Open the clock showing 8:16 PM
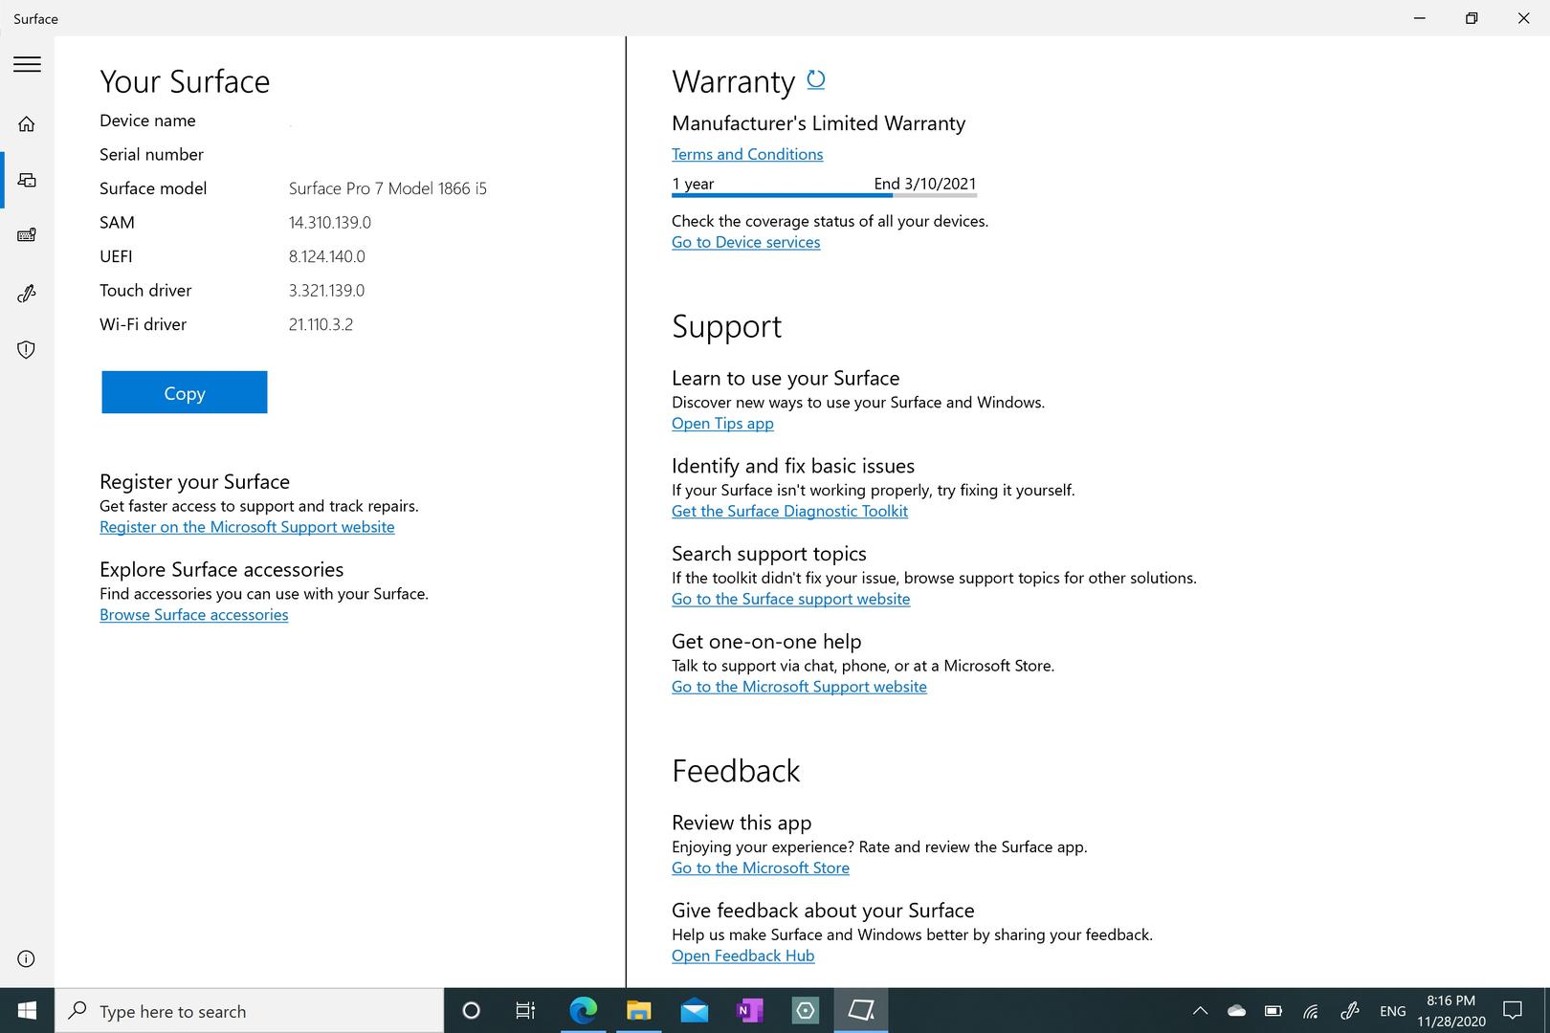 point(1450,1010)
